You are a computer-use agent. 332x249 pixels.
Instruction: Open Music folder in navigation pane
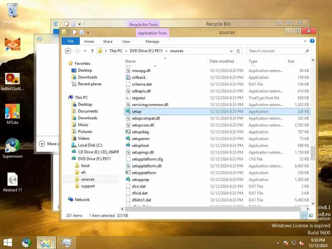click(x=83, y=124)
